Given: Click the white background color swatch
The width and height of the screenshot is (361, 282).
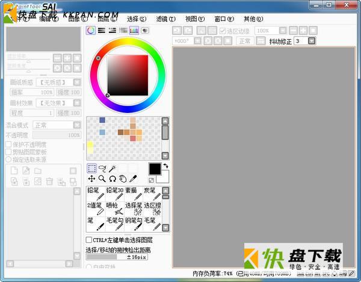Looking at the screenshot, I should click(165, 178).
